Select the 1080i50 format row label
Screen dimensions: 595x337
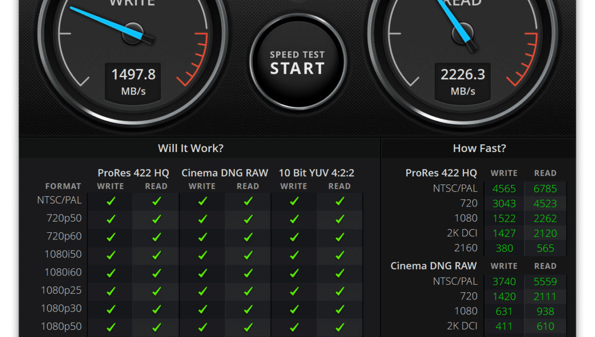coord(63,254)
